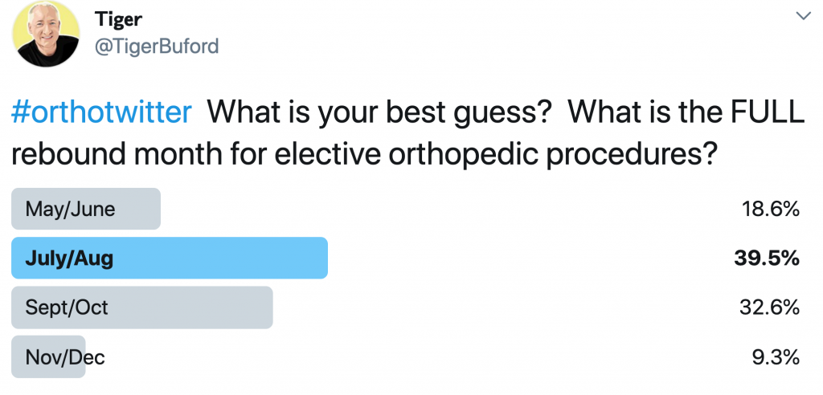
Task: Open the tweet options chevron menu
Action: 803,16
